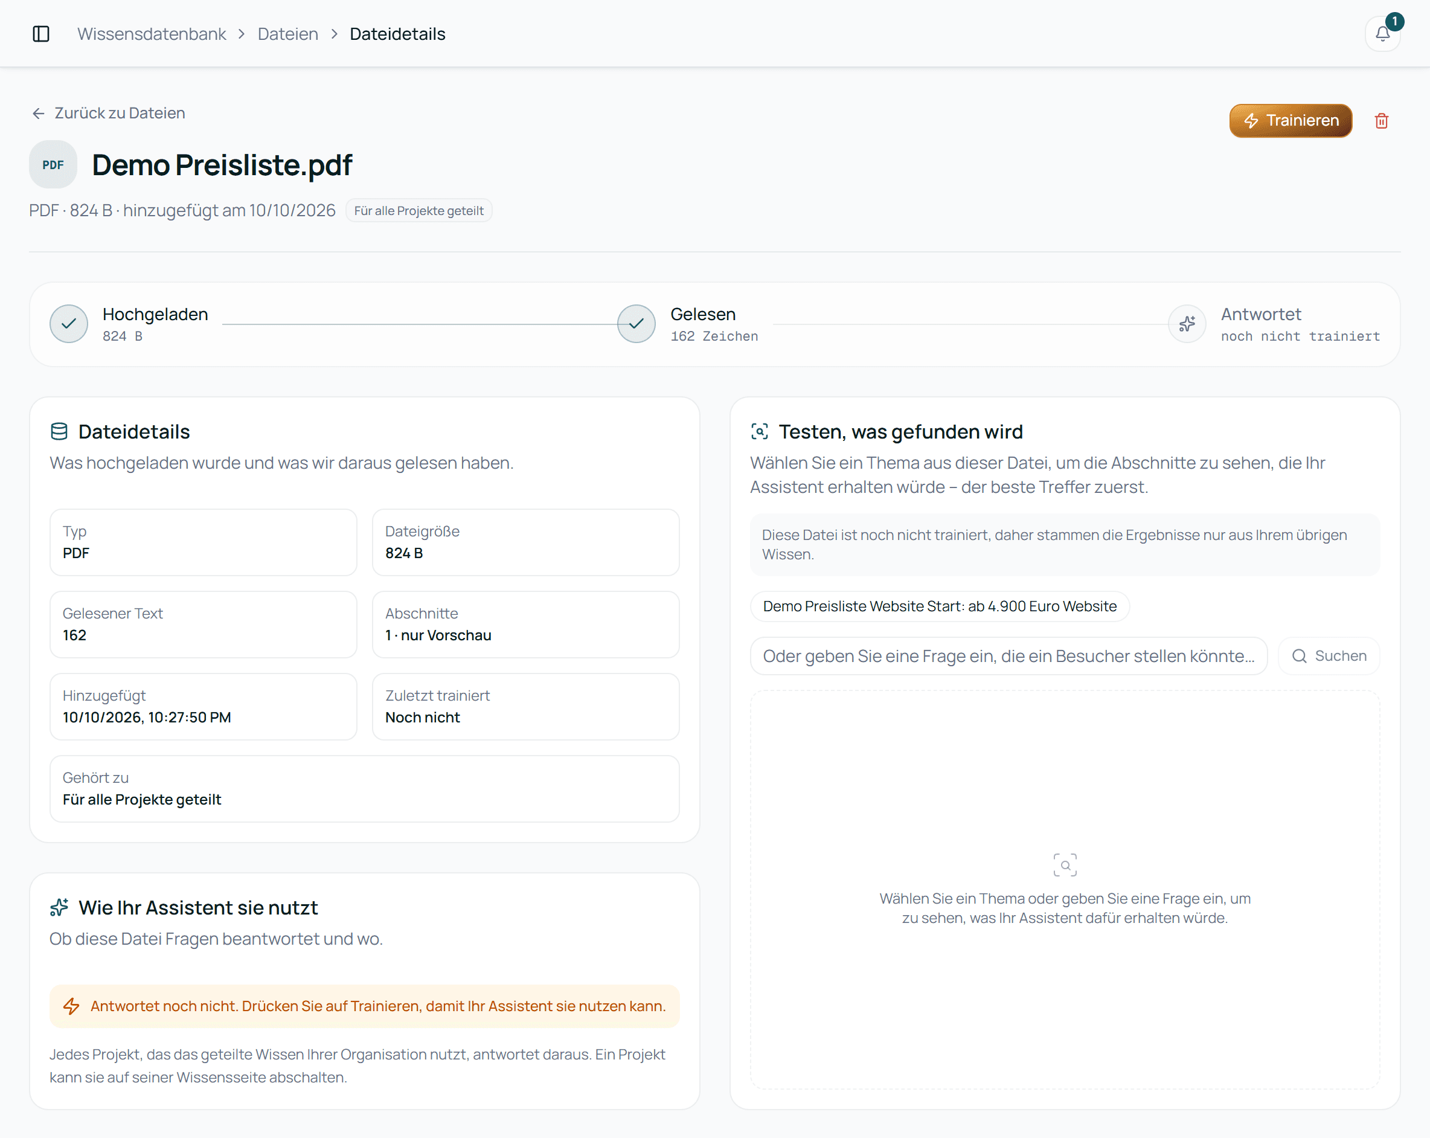
Task: Click the scan icon in empty results area
Action: 1065,865
